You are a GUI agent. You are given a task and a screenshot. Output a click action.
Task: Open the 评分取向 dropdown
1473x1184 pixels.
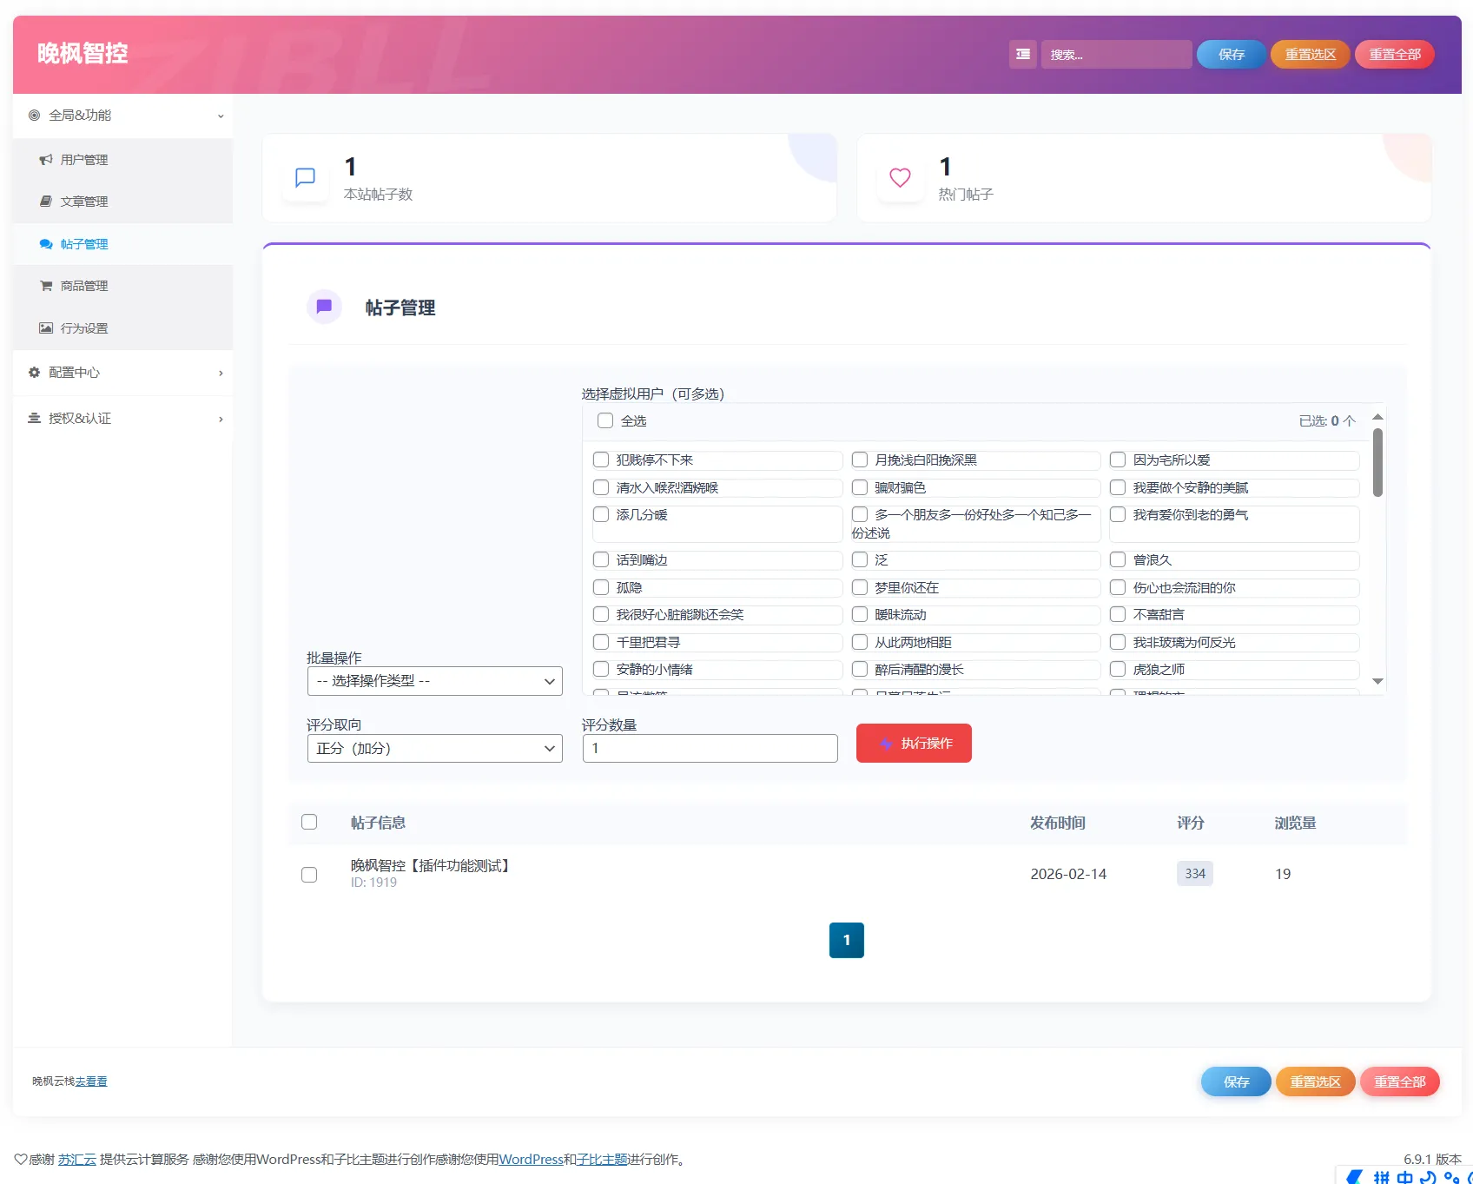point(434,749)
